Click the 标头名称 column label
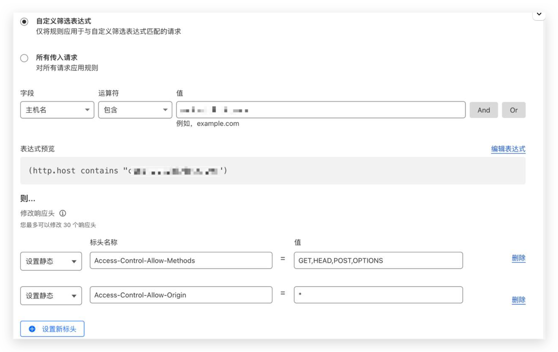 [x=104, y=242]
